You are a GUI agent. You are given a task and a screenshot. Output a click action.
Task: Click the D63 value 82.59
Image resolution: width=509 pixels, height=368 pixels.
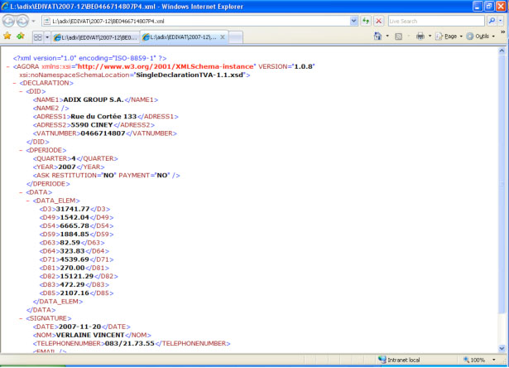70,243
